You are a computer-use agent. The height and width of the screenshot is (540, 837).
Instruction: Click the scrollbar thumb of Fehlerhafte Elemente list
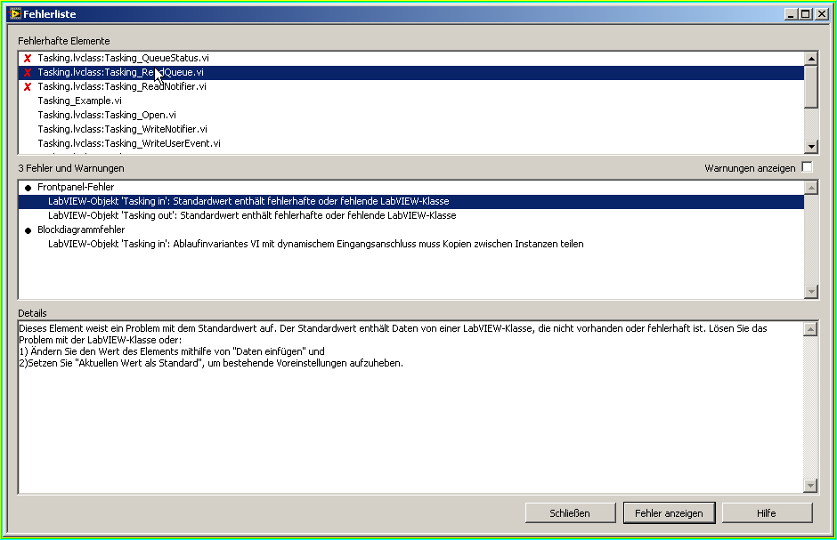[x=811, y=87]
